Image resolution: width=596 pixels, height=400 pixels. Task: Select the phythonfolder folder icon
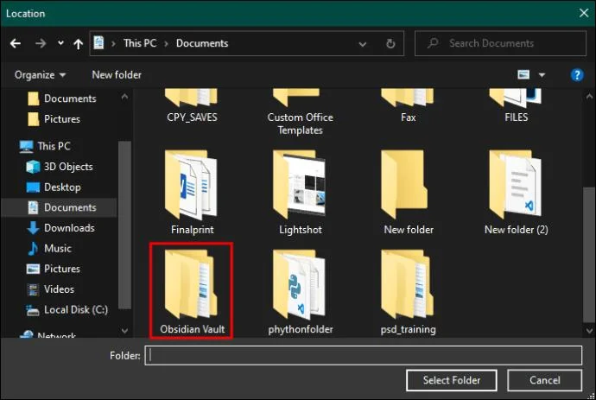pyautogui.click(x=301, y=284)
